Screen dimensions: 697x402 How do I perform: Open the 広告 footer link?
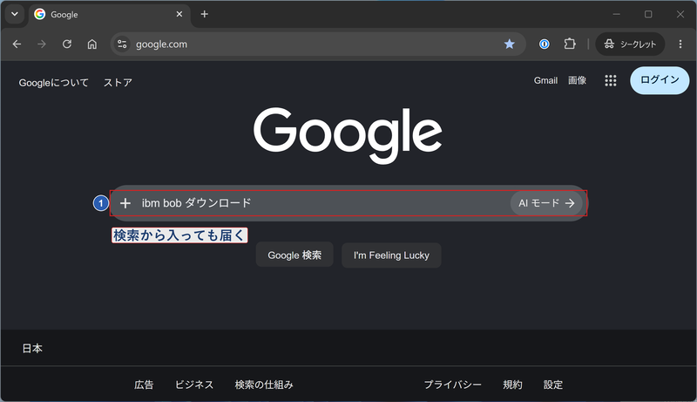(x=144, y=385)
